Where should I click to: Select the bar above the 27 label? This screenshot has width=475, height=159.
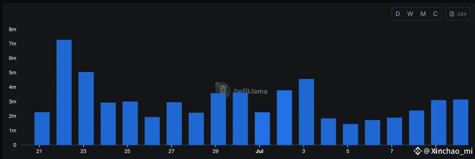click(174, 123)
